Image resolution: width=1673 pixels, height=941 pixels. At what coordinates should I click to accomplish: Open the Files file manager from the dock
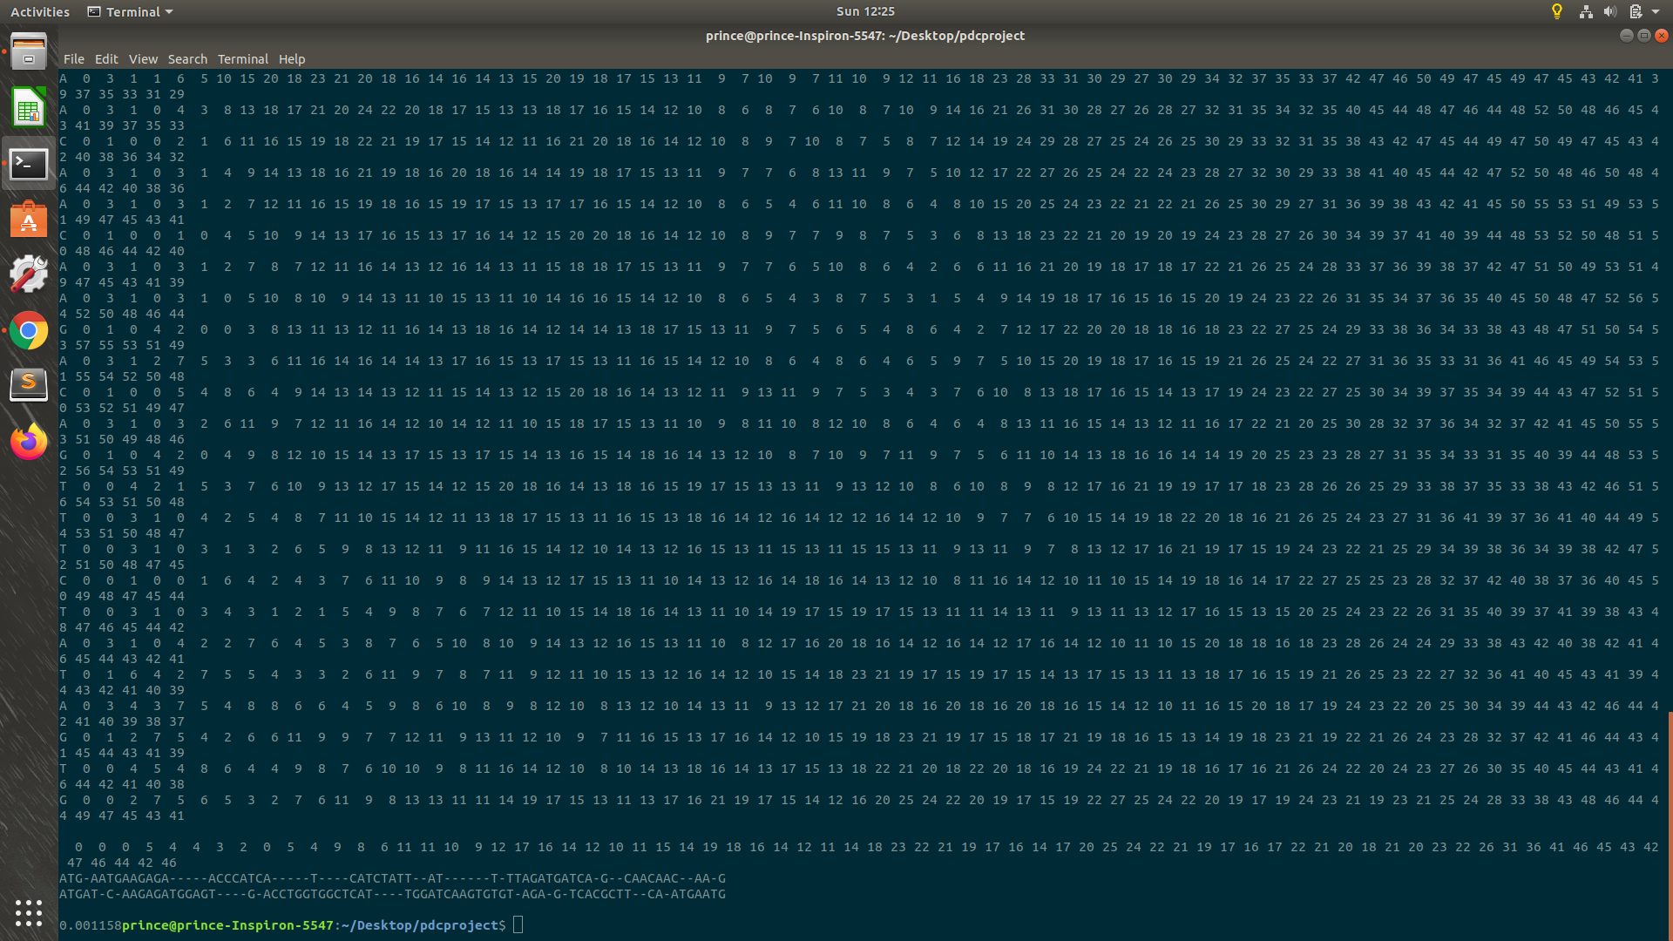(29, 51)
